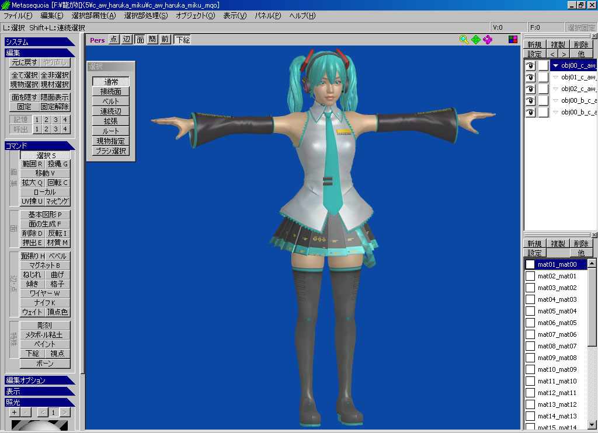
Task: Select material mat03_mat02 in the list
Action: click(557, 288)
